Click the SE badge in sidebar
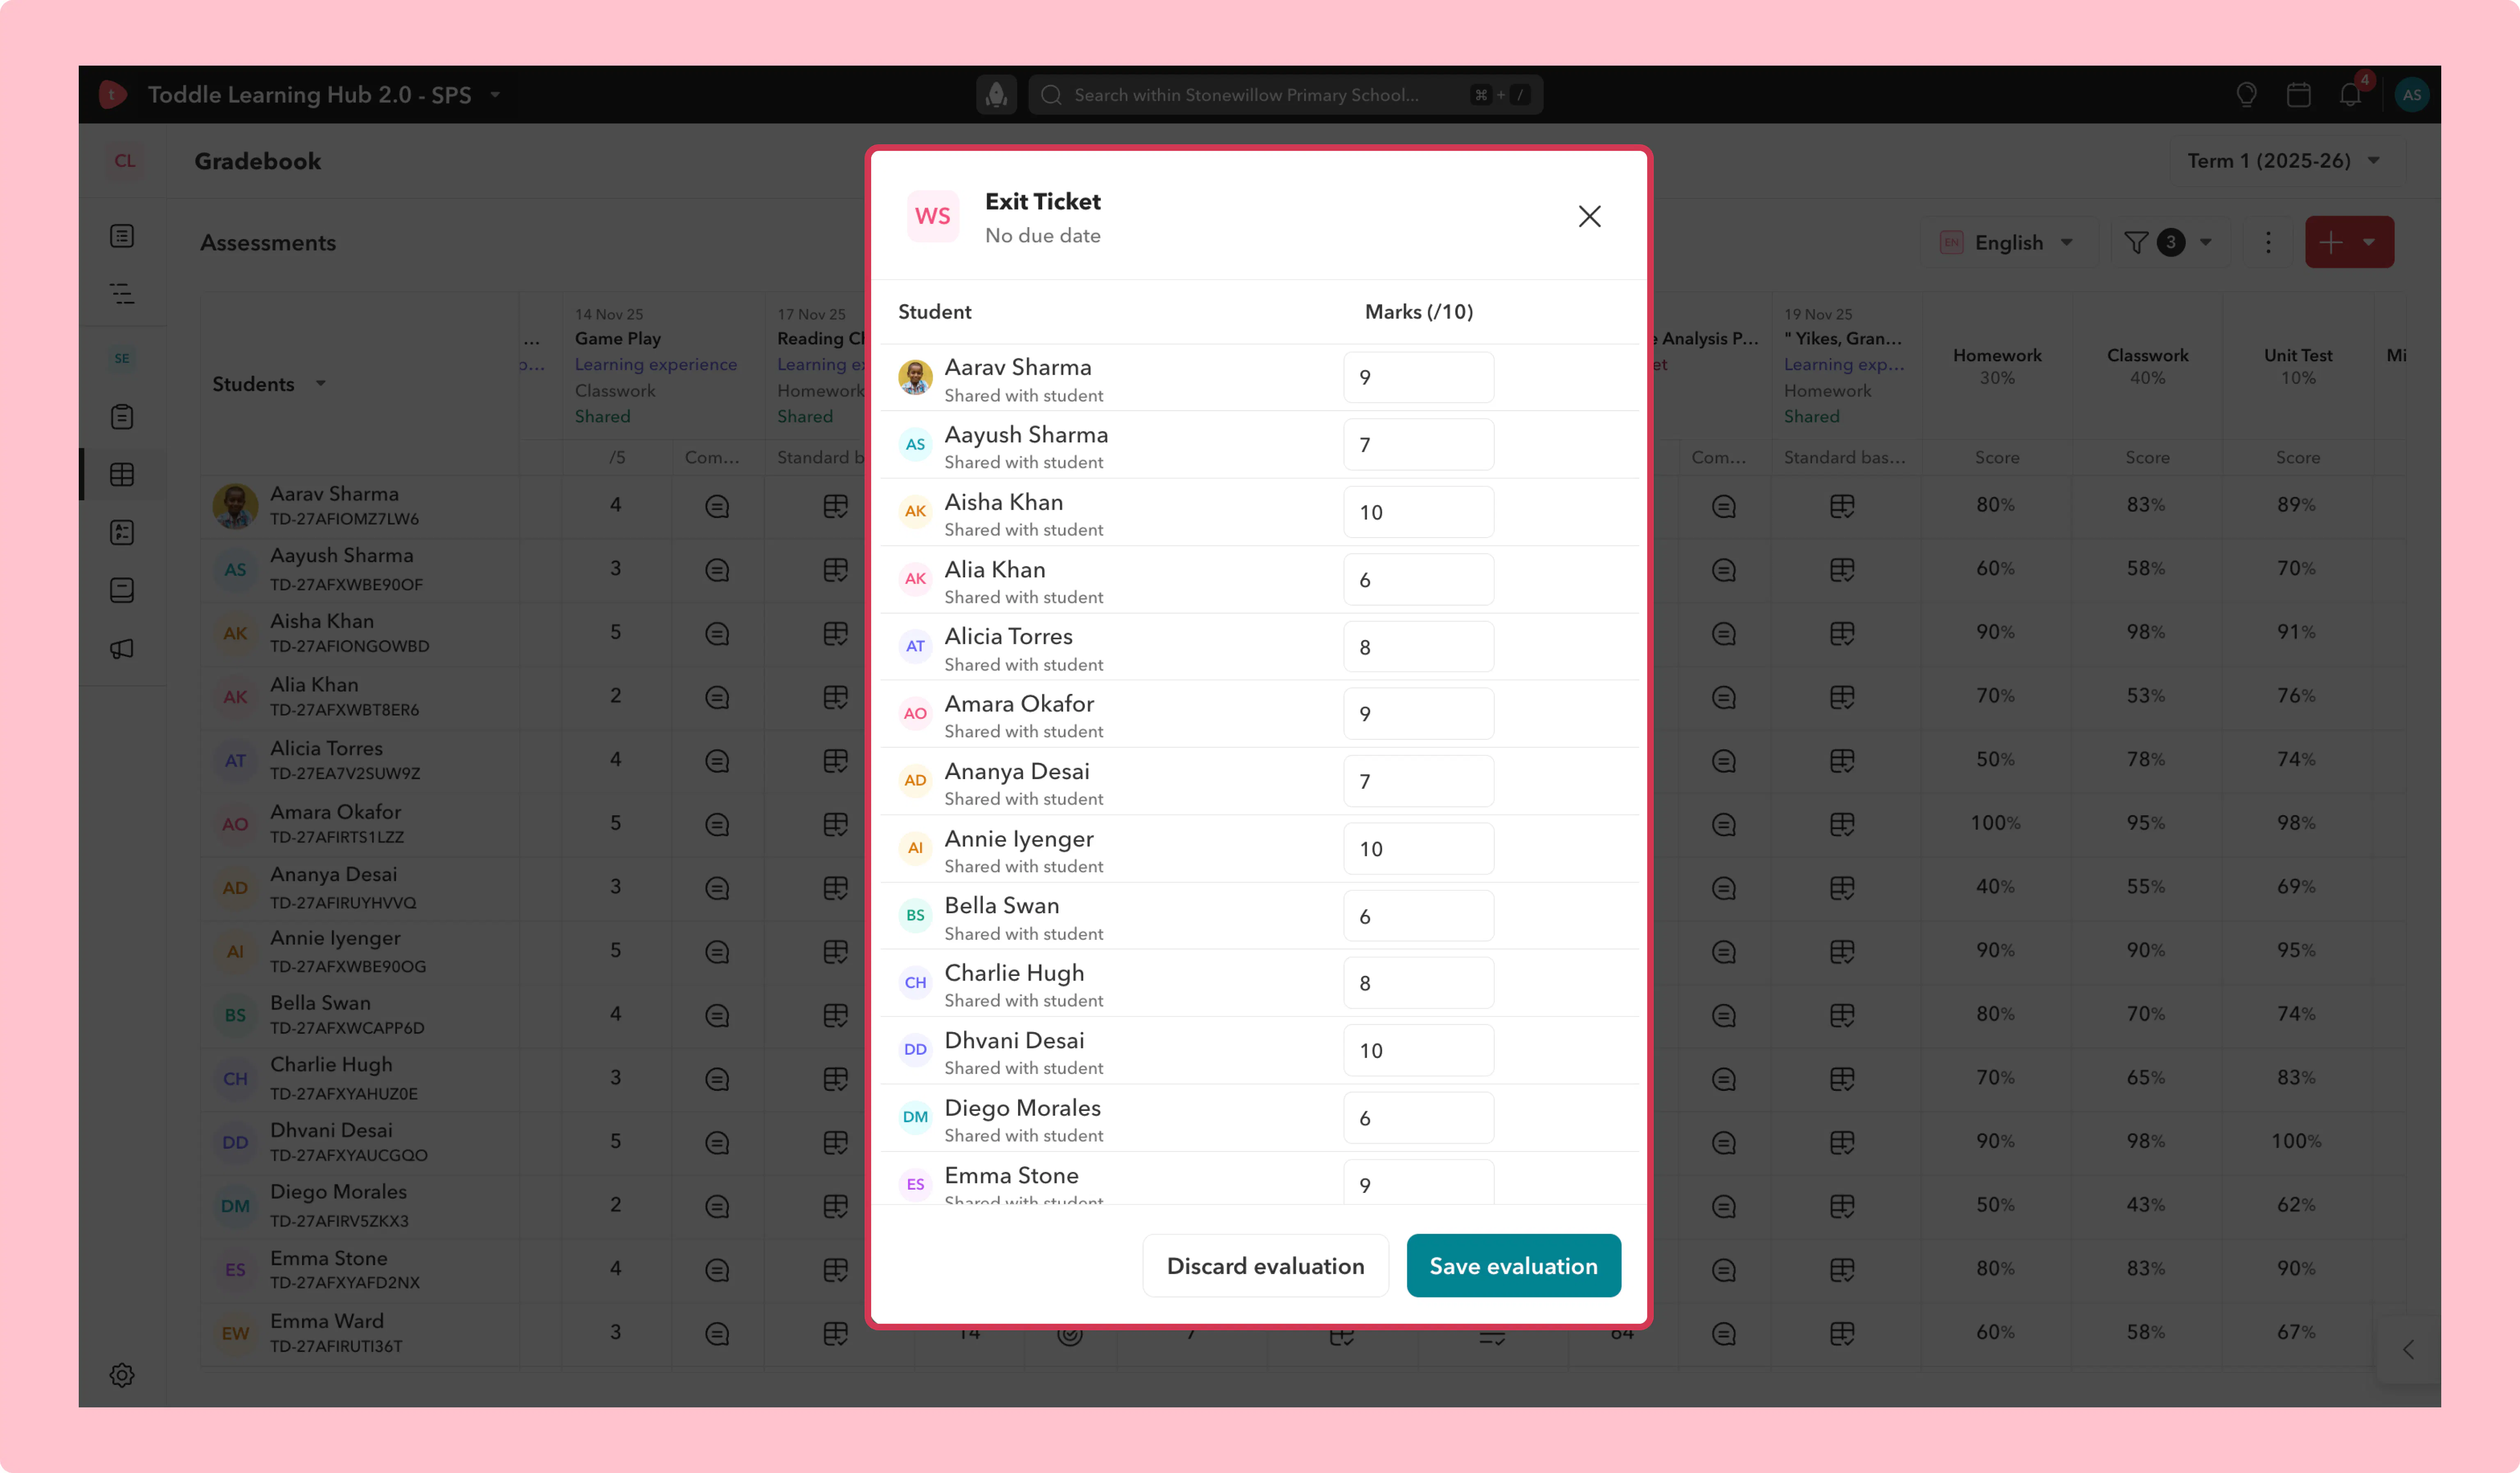This screenshot has height=1473, width=2520. tap(122, 358)
